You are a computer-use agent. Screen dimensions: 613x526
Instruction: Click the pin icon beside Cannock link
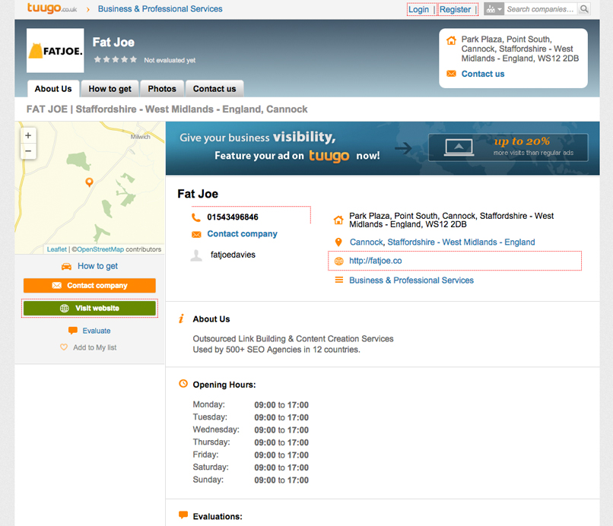pos(338,242)
